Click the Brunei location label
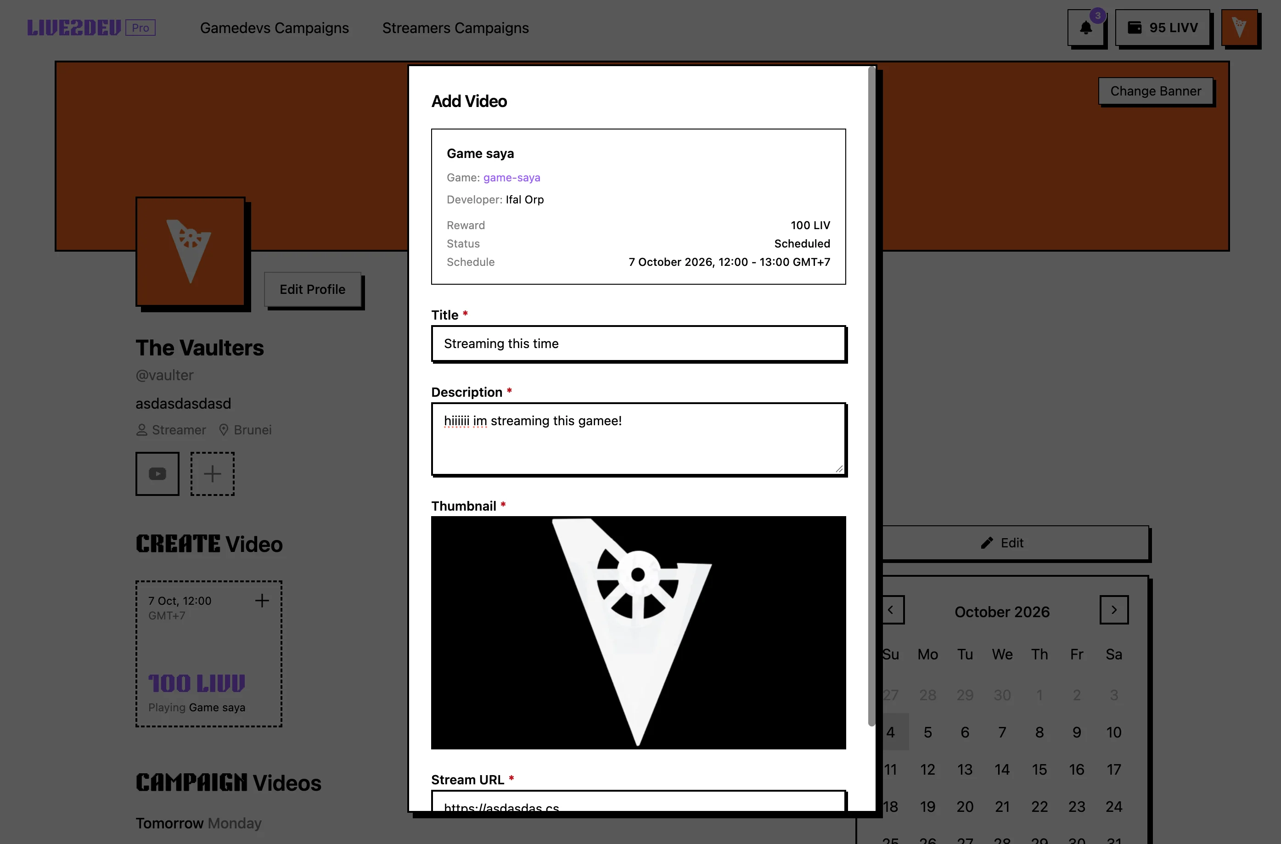This screenshot has width=1281, height=844. pos(246,430)
